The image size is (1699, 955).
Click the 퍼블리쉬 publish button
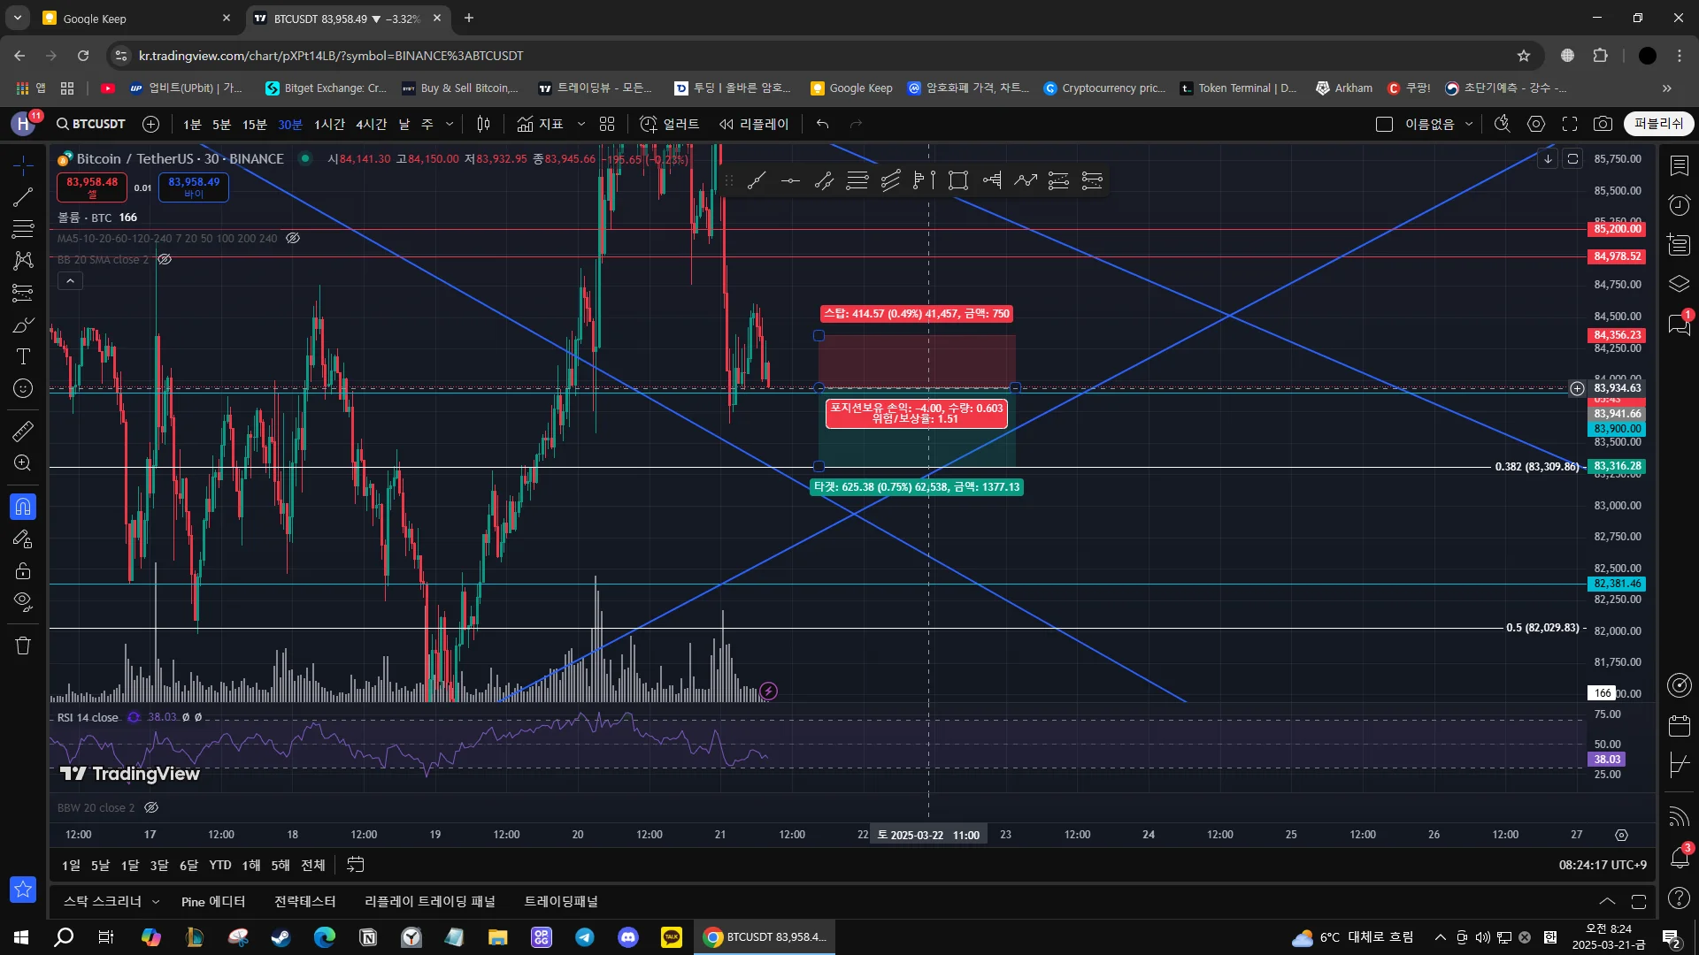pyautogui.click(x=1658, y=124)
